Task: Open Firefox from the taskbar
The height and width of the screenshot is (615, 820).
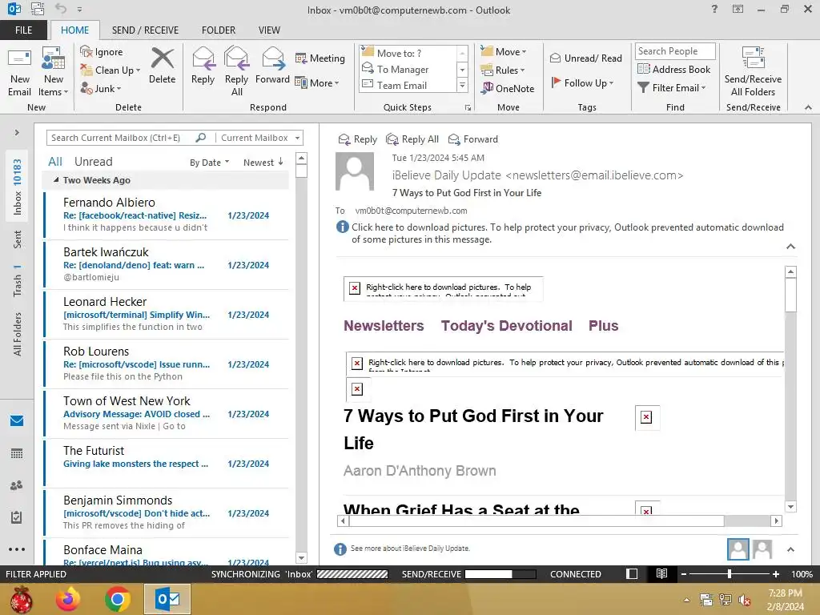Action: pyautogui.click(x=69, y=599)
